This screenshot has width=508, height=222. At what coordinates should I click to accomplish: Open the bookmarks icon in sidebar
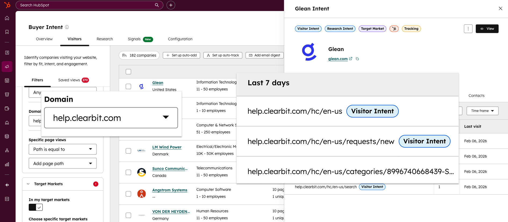[x=7, y=32]
